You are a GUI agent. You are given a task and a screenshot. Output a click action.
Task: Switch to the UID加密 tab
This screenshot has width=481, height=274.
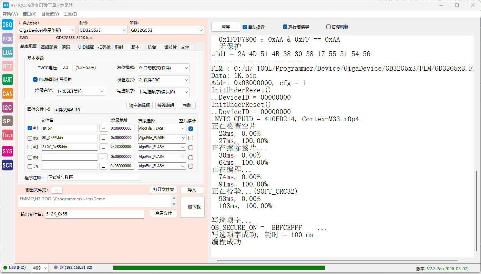86,47
